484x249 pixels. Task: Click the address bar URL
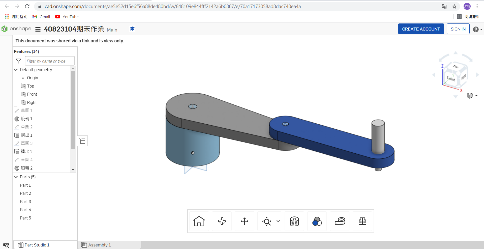(x=173, y=6)
